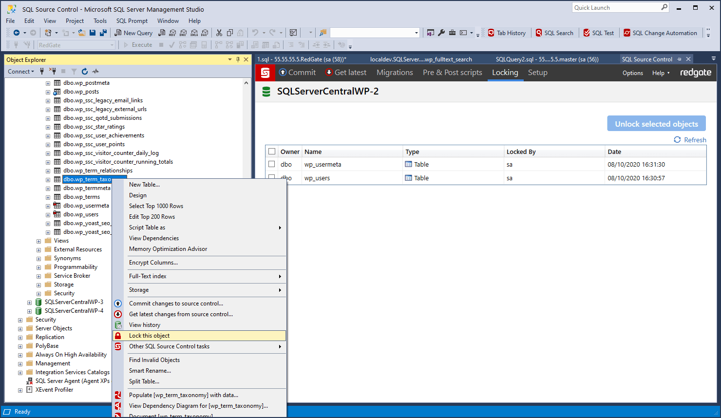Click the XMLA query icon
The image size is (721, 418).
(194, 33)
